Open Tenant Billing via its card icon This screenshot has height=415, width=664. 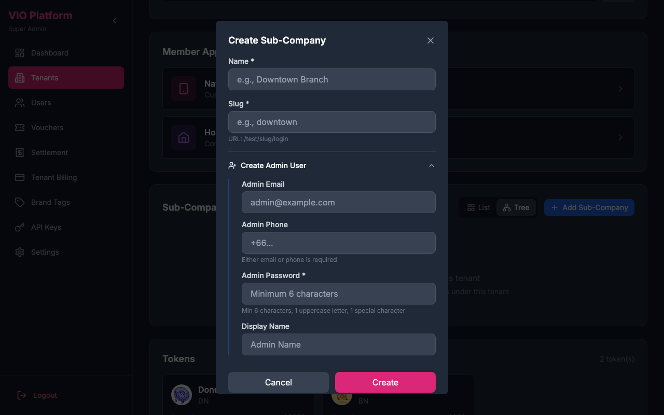click(x=19, y=177)
